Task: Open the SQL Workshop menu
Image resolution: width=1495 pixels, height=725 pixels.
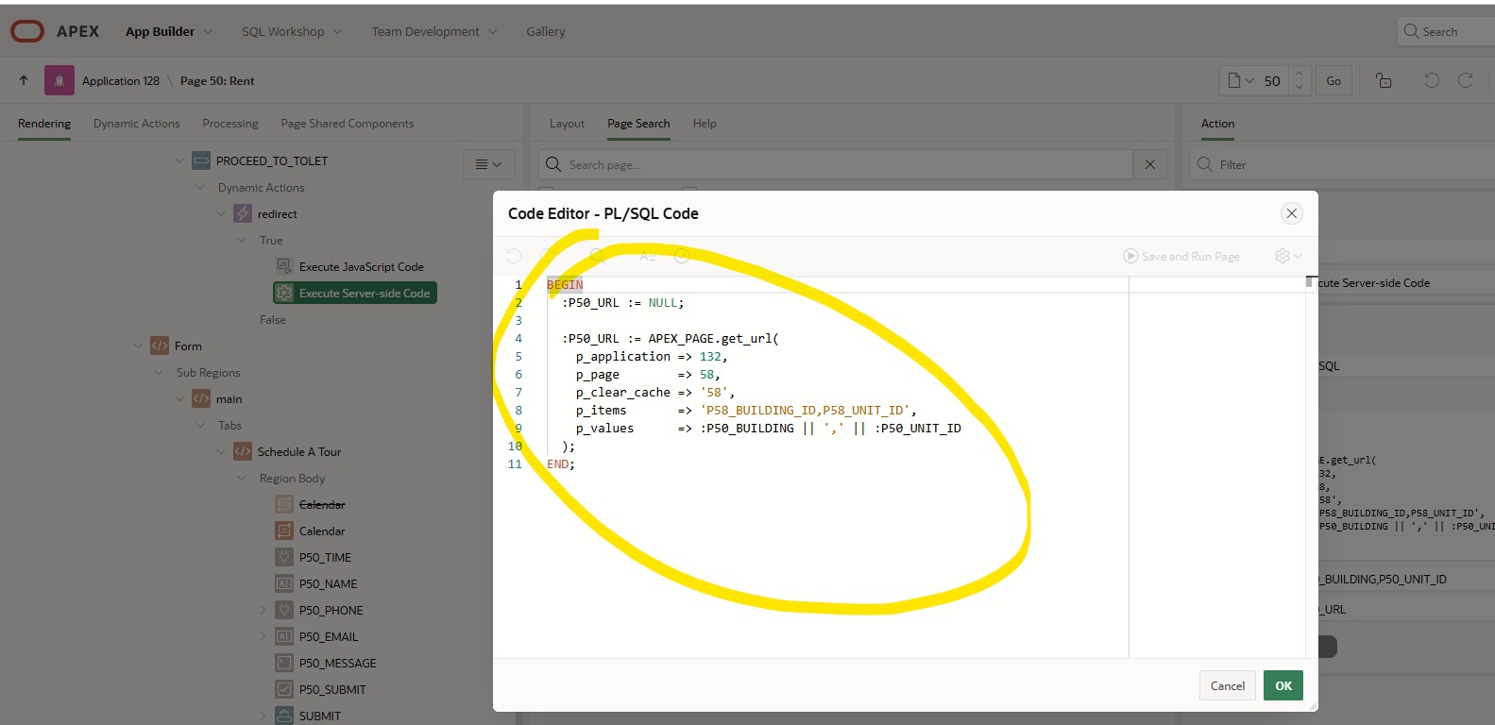Action: [x=291, y=31]
